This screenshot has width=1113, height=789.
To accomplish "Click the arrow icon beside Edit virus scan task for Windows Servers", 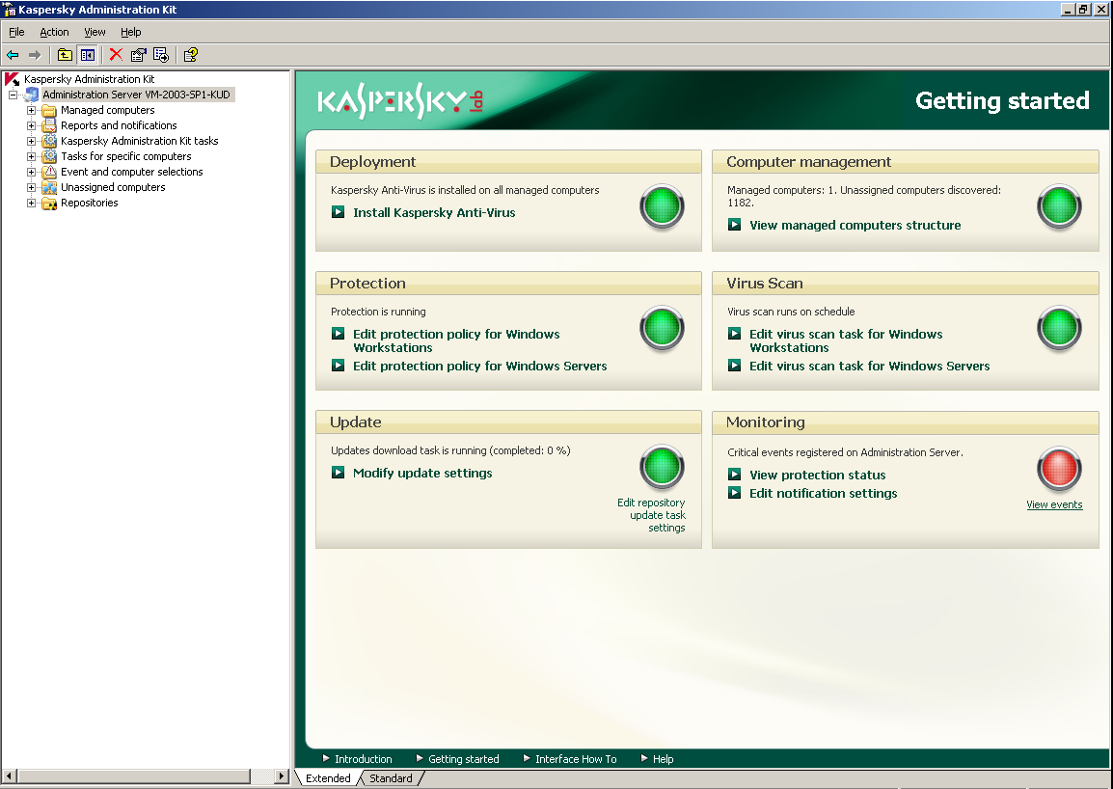I will 735,365.
